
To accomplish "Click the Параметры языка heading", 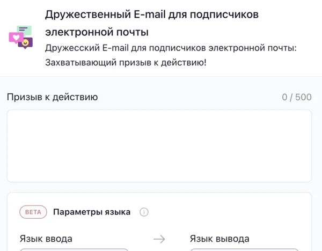I will coord(91,212).
